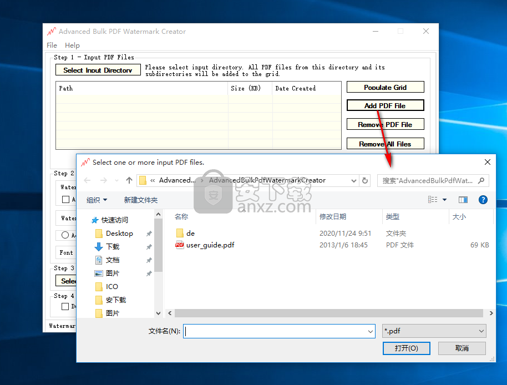Viewport: 507px width, 385px height.
Task: Expand the filename history dropdown arrow
Action: point(370,331)
